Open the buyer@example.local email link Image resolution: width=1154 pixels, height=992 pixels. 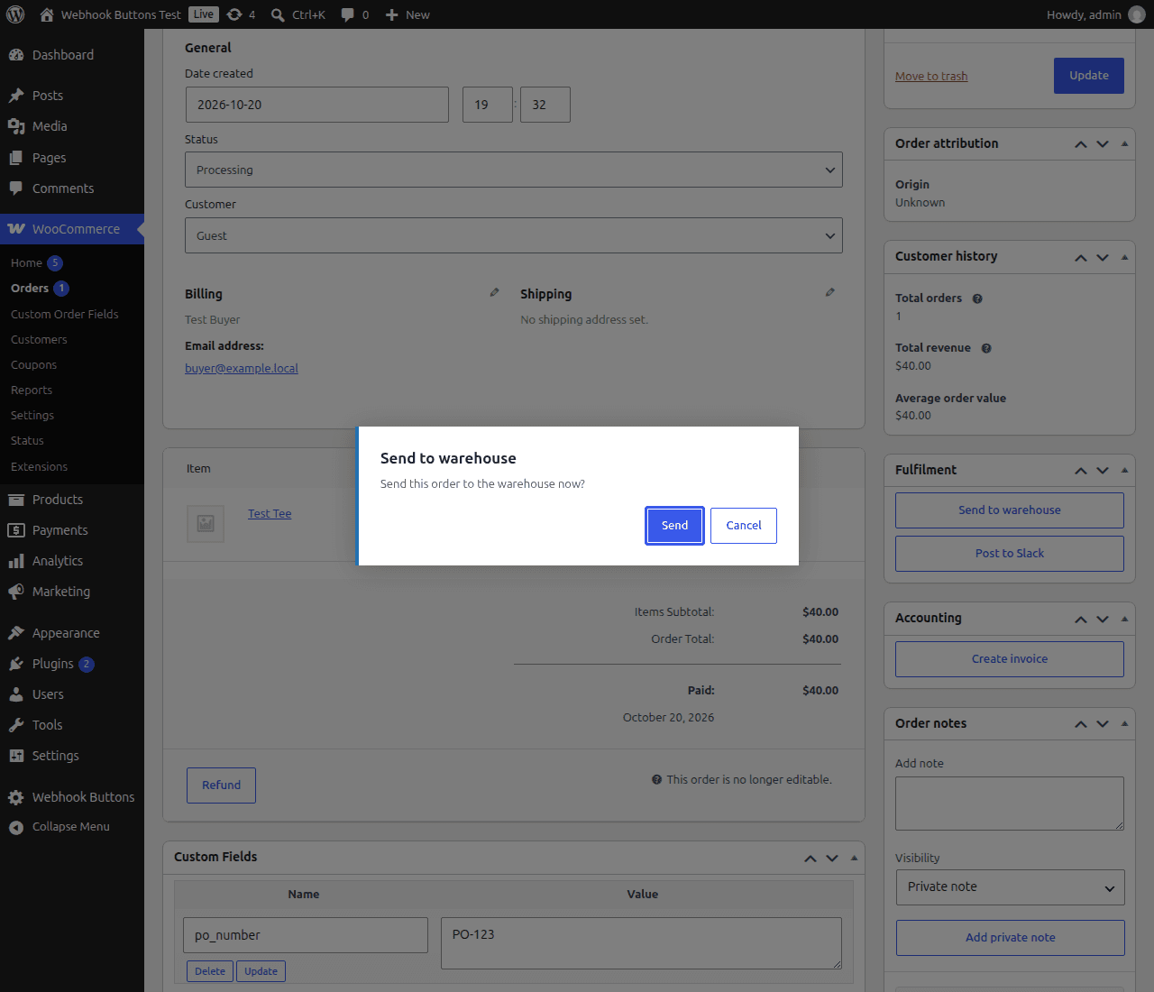(242, 368)
